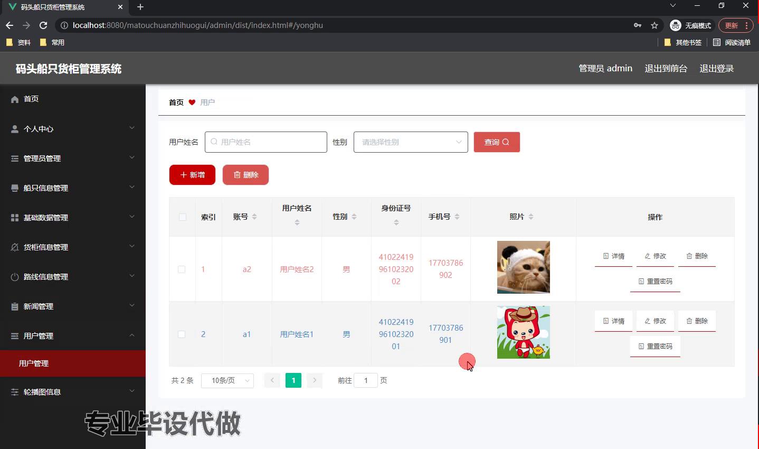Click the power icon for 路线信息管理
Image resolution: width=759 pixels, height=449 pixels.
click(x=15, y=277)
